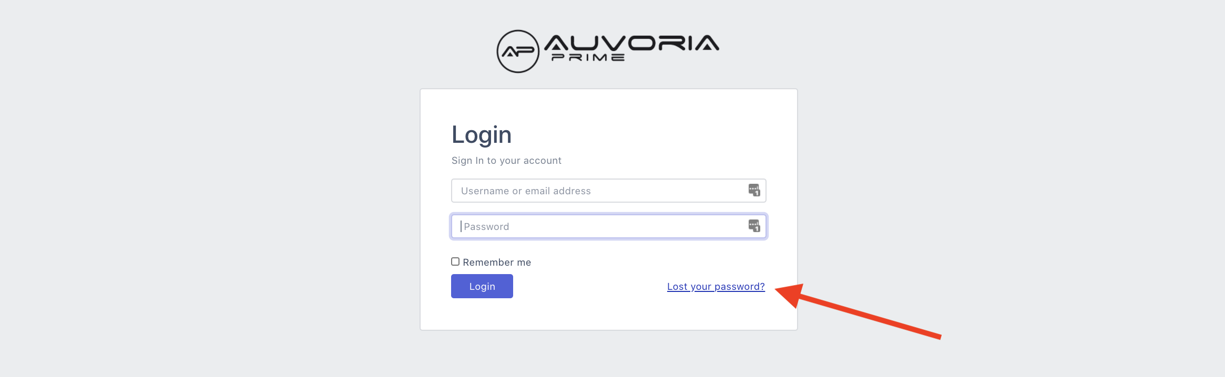
Task: Click the AUVORIA wordmark in the header
Action: [631, 43]
